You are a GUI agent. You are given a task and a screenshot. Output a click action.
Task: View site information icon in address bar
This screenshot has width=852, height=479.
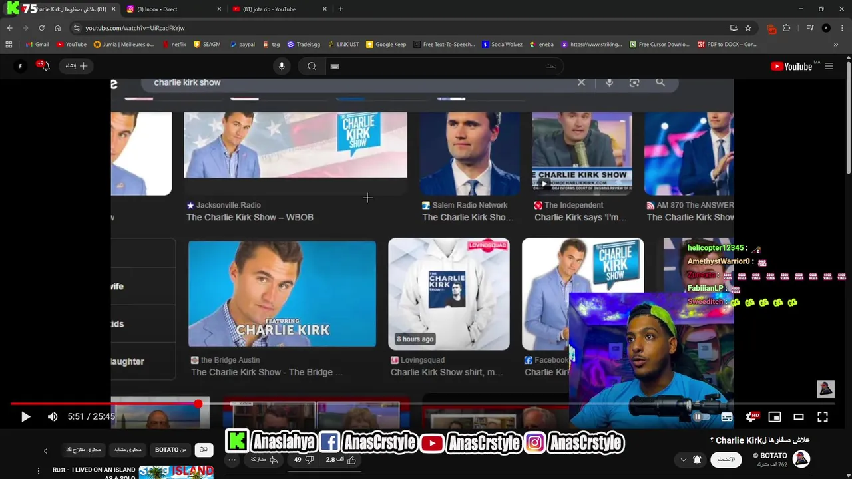[x=77, y=28]
